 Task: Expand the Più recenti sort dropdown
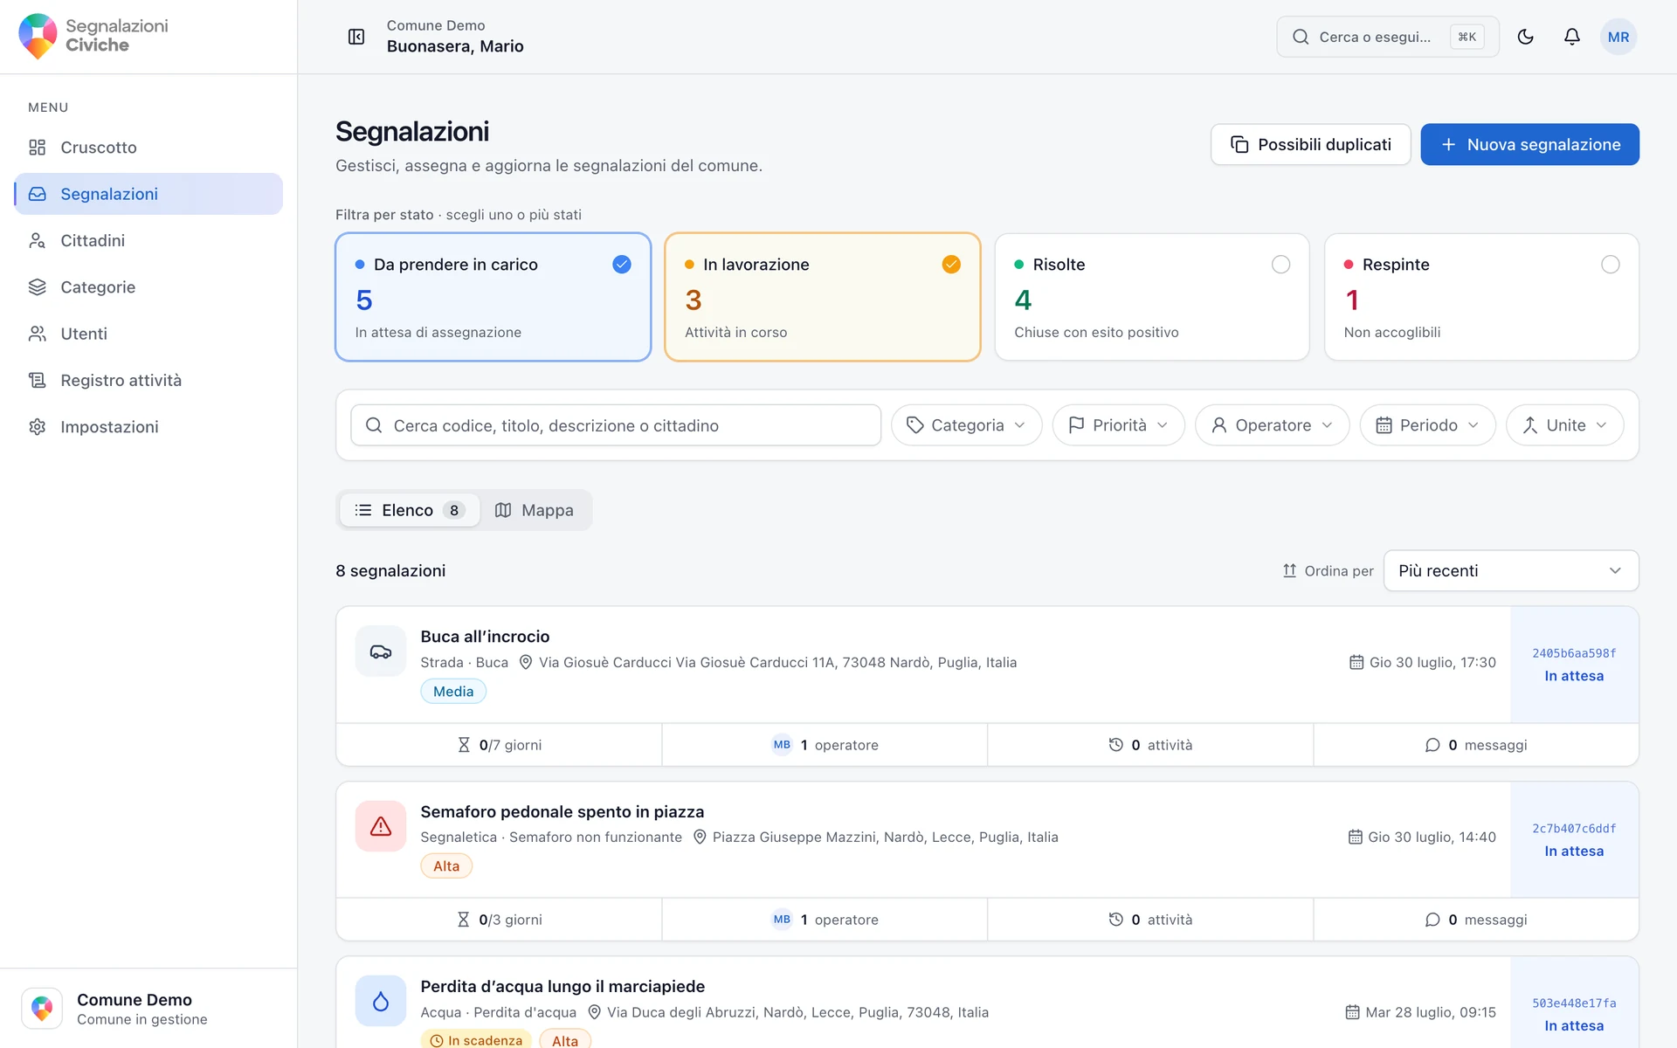1511,570
